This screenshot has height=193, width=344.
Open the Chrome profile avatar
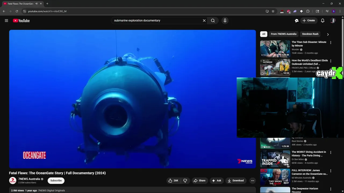pos(334,11)
